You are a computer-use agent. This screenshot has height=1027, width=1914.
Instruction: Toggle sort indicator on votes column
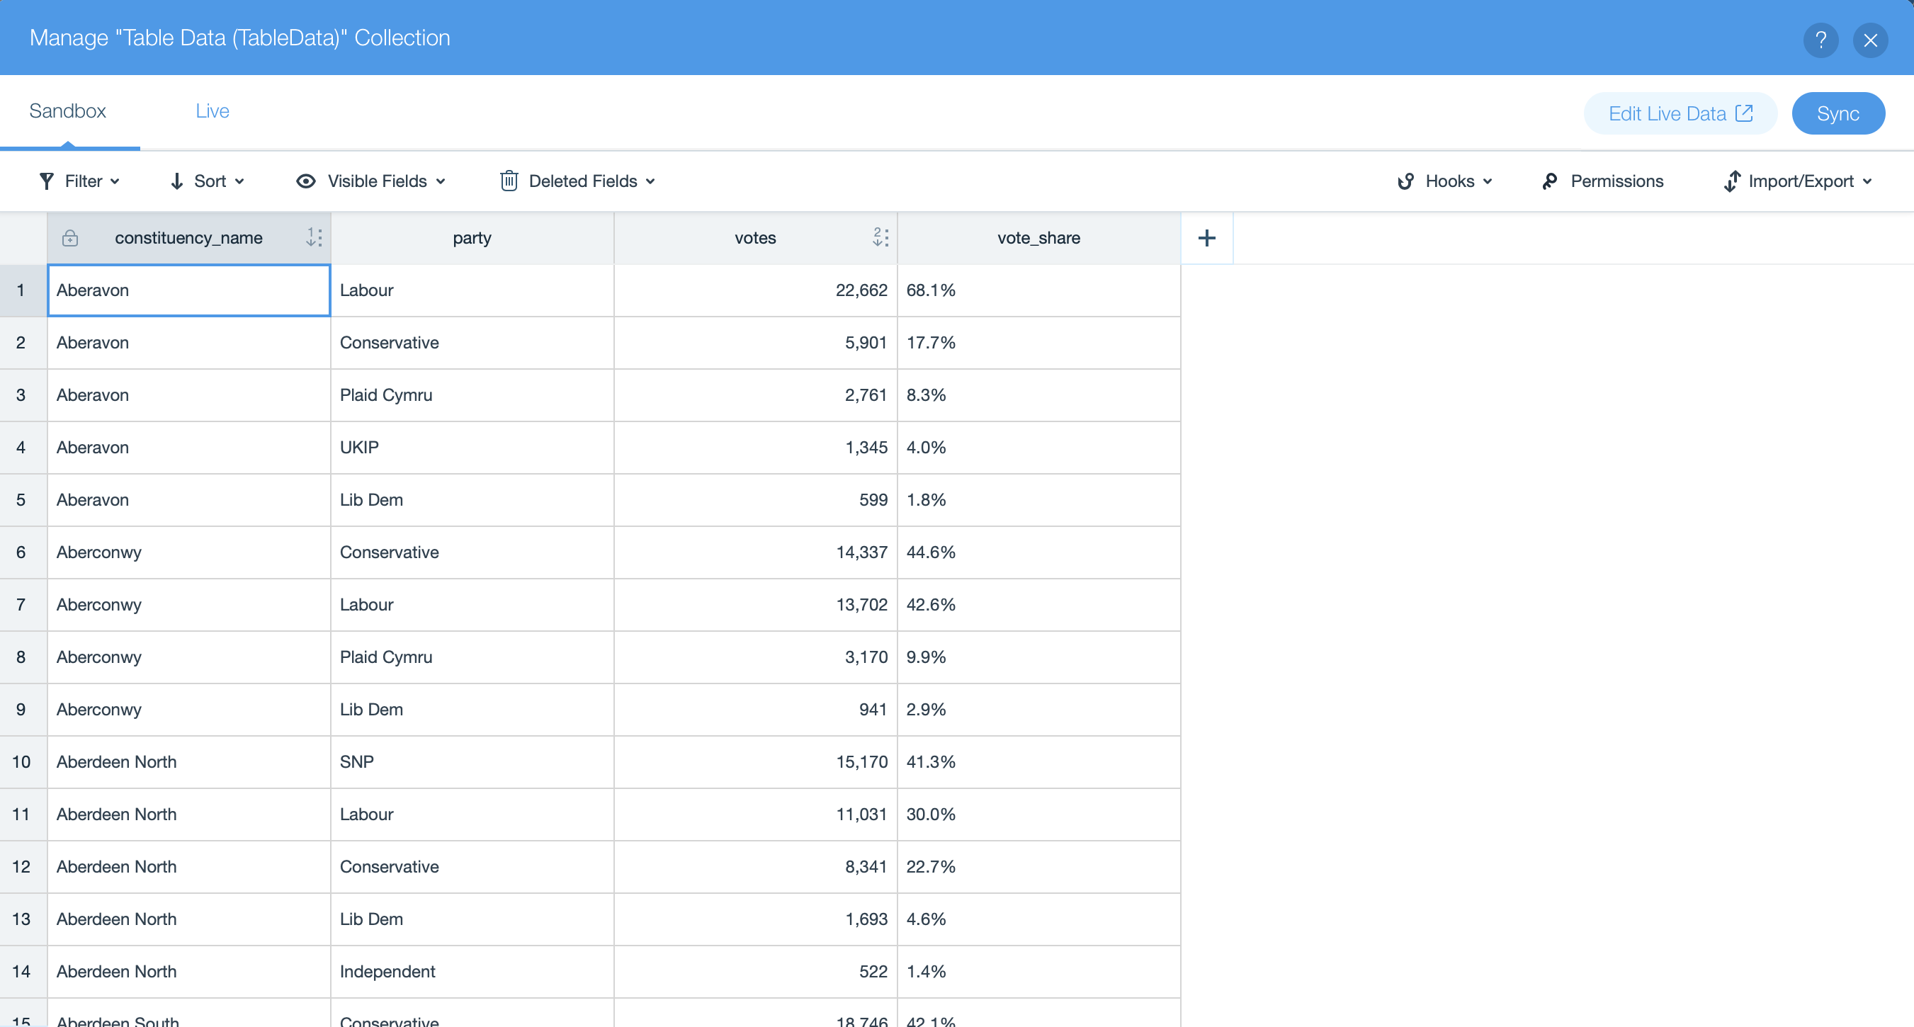pos(880,238)
